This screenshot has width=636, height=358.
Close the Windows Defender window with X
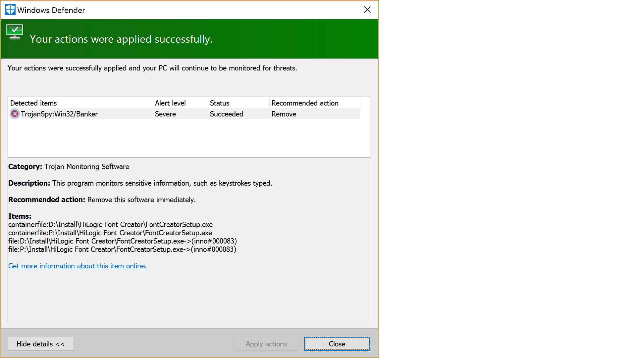(x=367, y=10)
